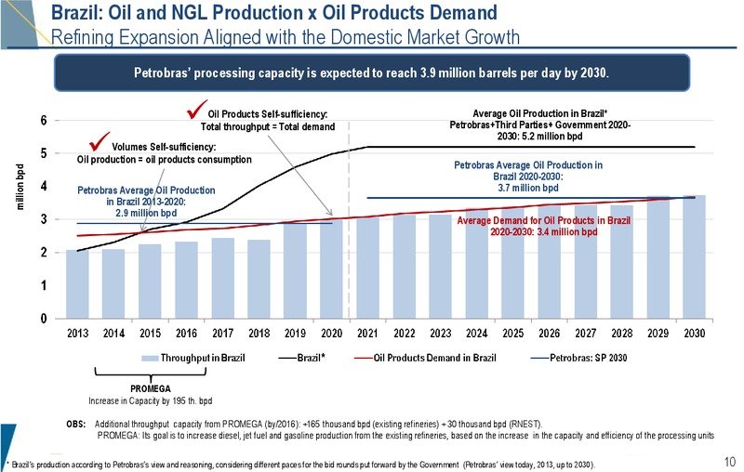Screen dimensions: 744x472
Task: Click slide page number 10
Action: pos(730,462)
